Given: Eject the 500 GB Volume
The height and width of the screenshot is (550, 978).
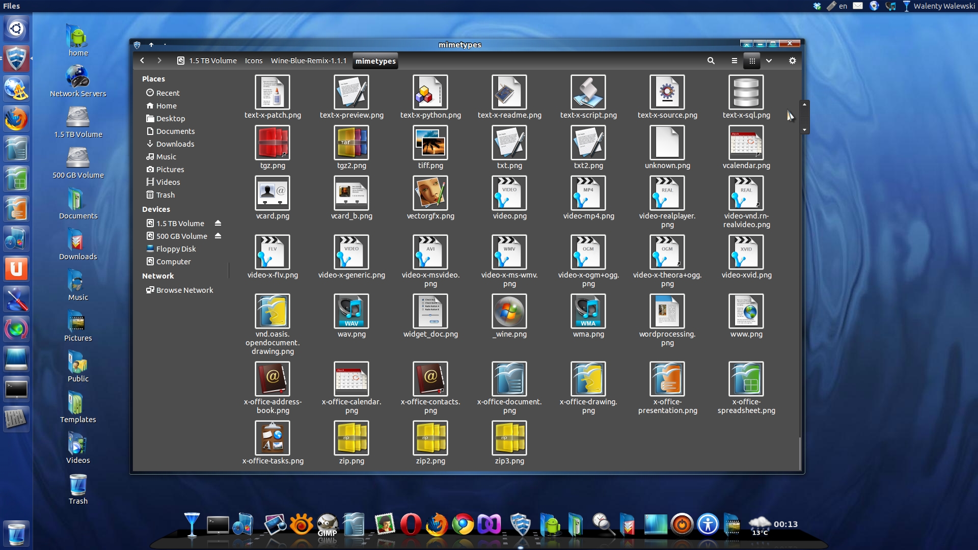Looking at the screenshot, I should [x=218, y=236].
